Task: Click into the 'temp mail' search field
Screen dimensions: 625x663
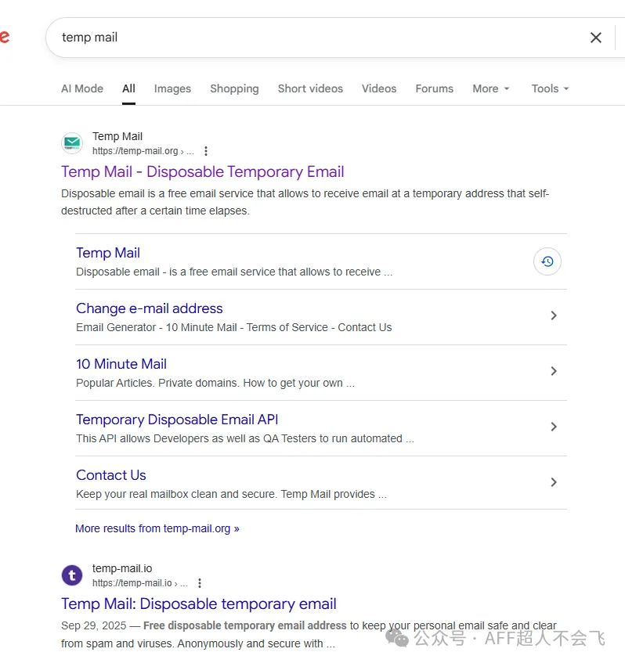Action: (x=313, y=38)
